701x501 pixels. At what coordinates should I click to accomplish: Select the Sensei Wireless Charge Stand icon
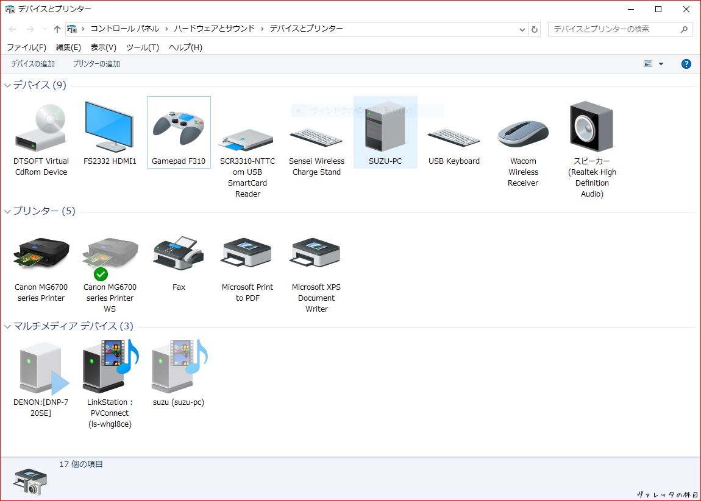click(316, 137)
